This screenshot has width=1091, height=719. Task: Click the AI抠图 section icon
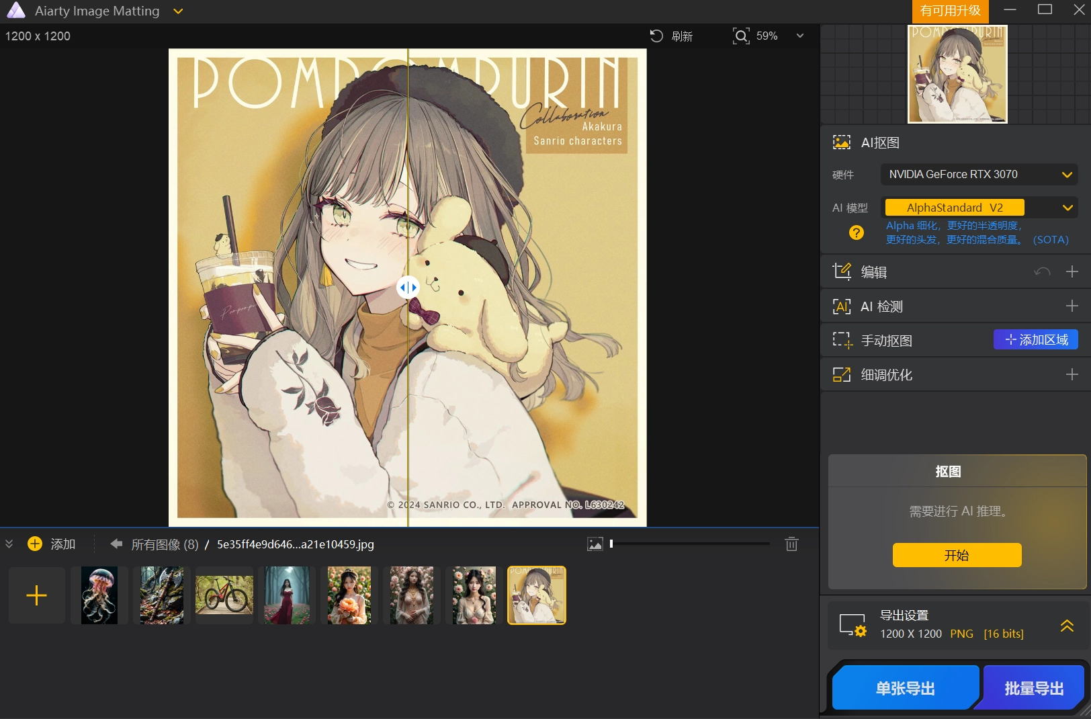[841, 142]
